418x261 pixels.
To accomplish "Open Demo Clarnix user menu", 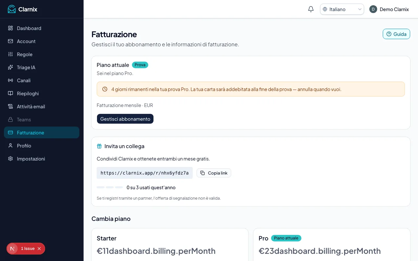I will point(389,9).
